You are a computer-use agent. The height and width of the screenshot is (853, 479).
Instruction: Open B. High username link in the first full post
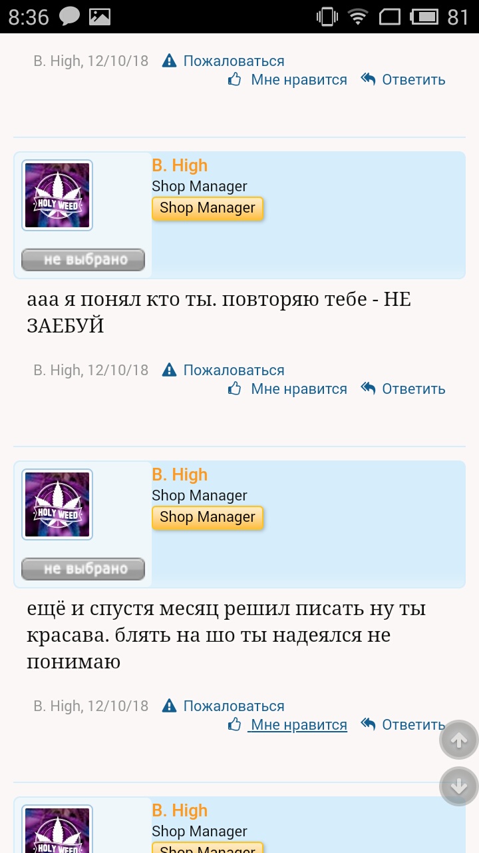pyautogui.click(x=180, y=165)
